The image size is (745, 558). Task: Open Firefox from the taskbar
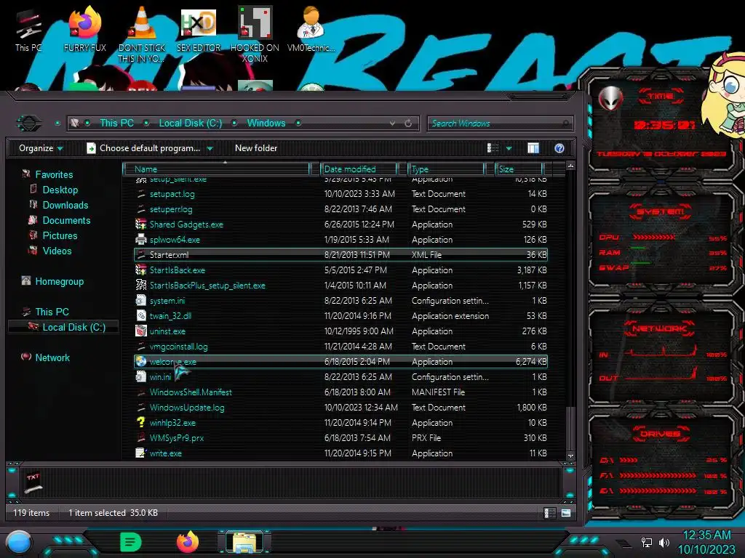pos(187,542)
